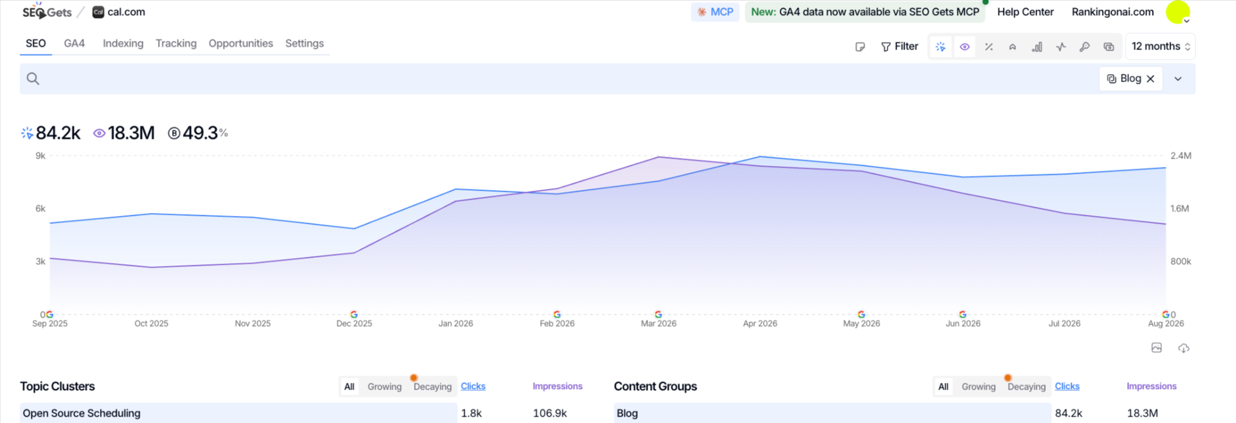
Task: Open the Help Center
Action: click(1025, 12)
